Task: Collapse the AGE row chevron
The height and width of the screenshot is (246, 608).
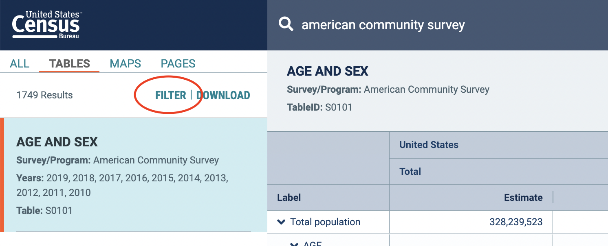Action: (294, 244)
